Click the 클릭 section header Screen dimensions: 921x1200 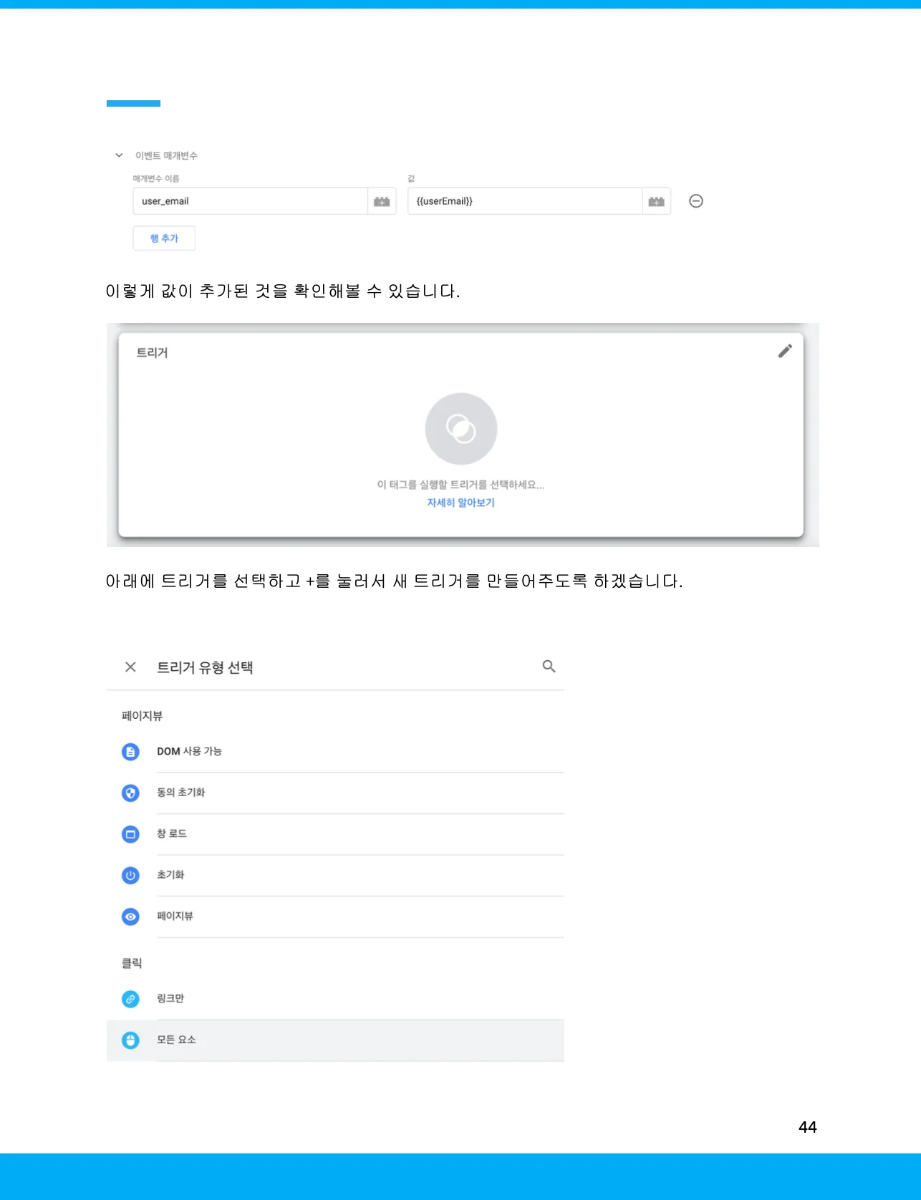tap(132, 963)
